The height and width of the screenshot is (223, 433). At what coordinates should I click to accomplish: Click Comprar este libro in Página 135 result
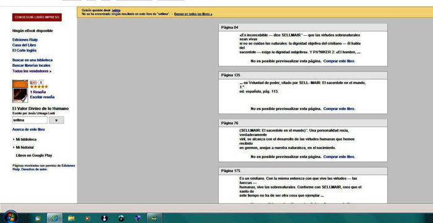click(x=339, y=109)
